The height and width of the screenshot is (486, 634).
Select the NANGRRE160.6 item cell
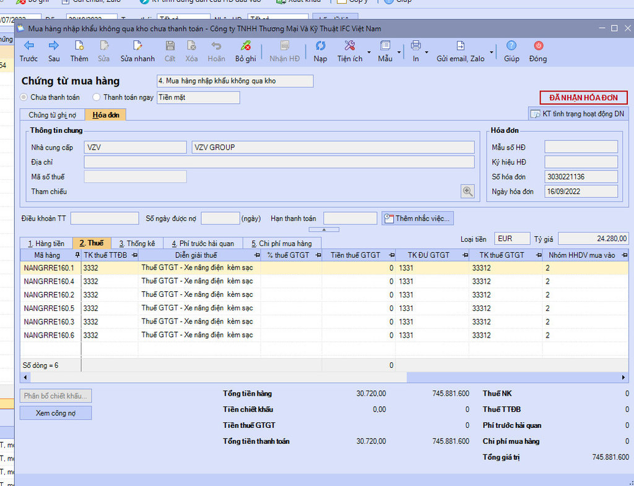(51, 335)
